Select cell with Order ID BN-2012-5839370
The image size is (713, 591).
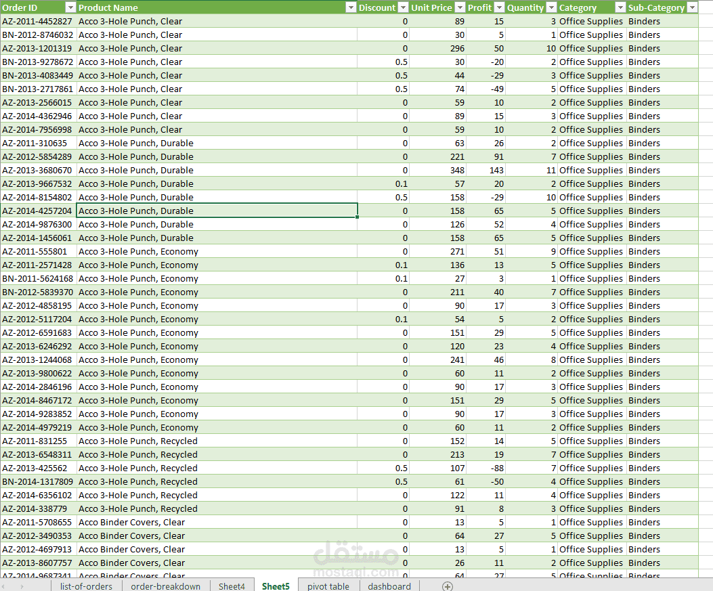pos(38,292)
